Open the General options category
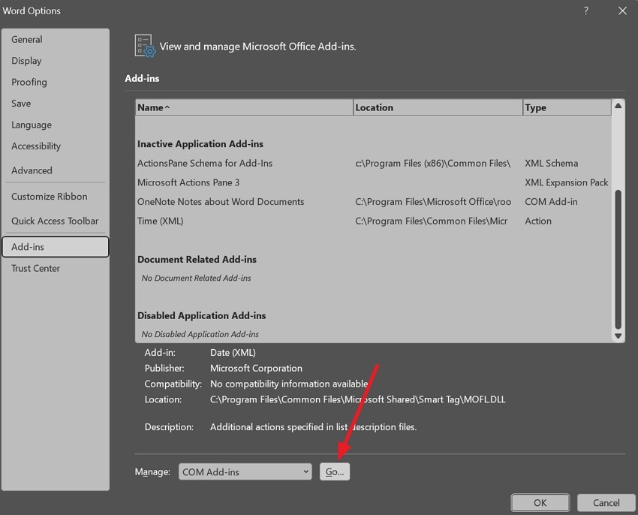The image size is (638, 515). (27, 39)
